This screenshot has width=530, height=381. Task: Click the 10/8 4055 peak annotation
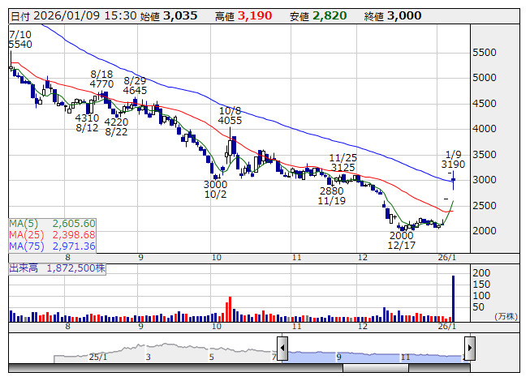pos(230,115)
